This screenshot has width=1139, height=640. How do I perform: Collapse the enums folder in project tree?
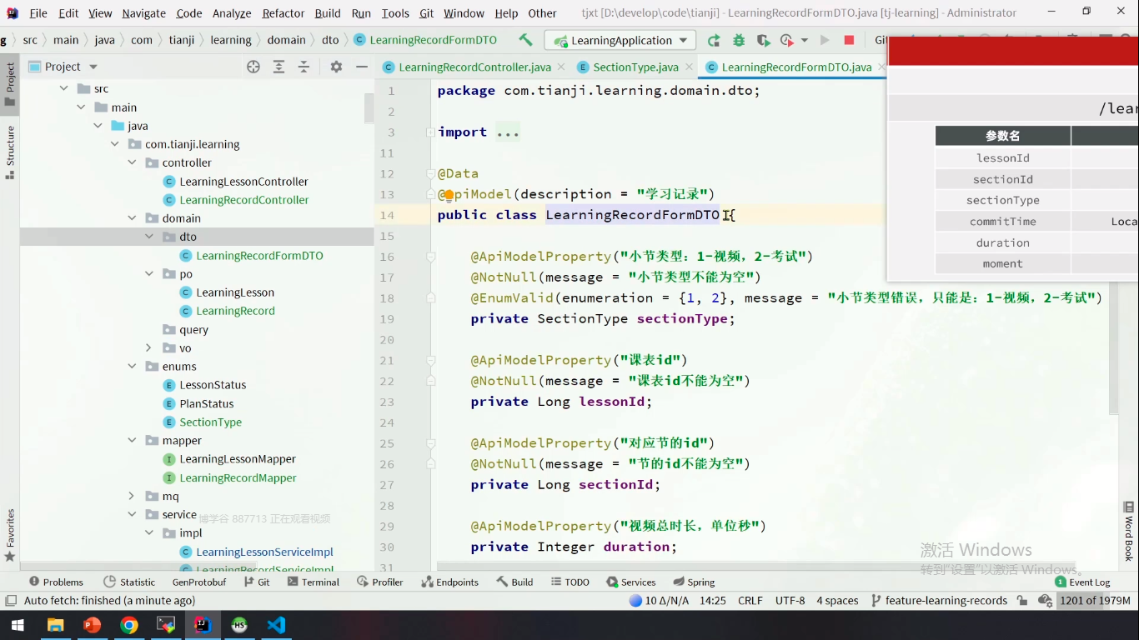pos(132,367)
